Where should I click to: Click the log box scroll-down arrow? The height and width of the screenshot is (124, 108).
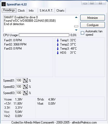coord(76,30)
